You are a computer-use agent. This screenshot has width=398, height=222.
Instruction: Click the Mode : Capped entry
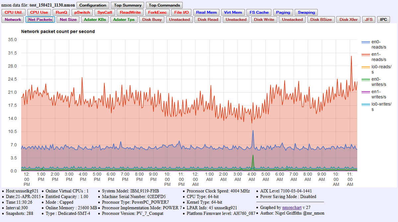click(x=59, y=202)
